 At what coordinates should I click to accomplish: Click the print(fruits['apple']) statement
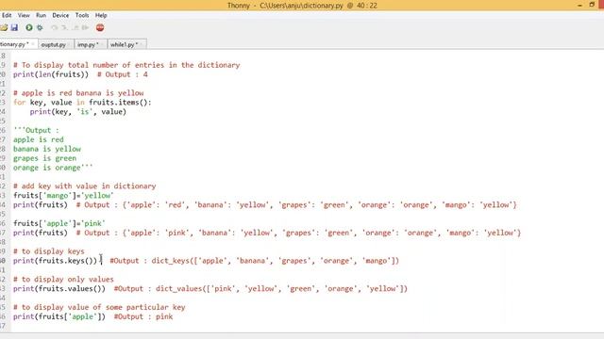pyautogui.click(x=59, y=316)
